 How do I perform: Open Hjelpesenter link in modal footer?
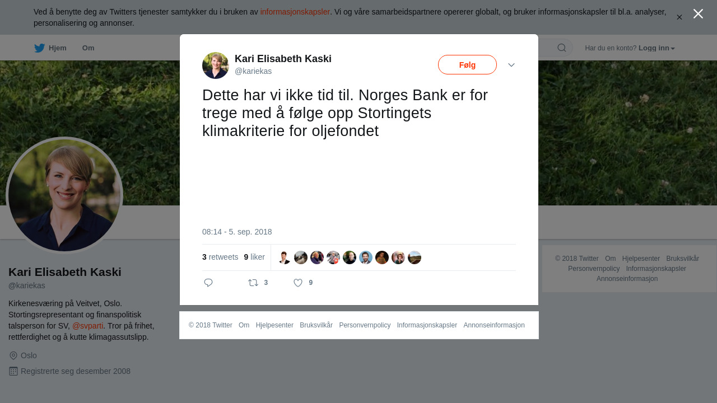tap(274, 325)
